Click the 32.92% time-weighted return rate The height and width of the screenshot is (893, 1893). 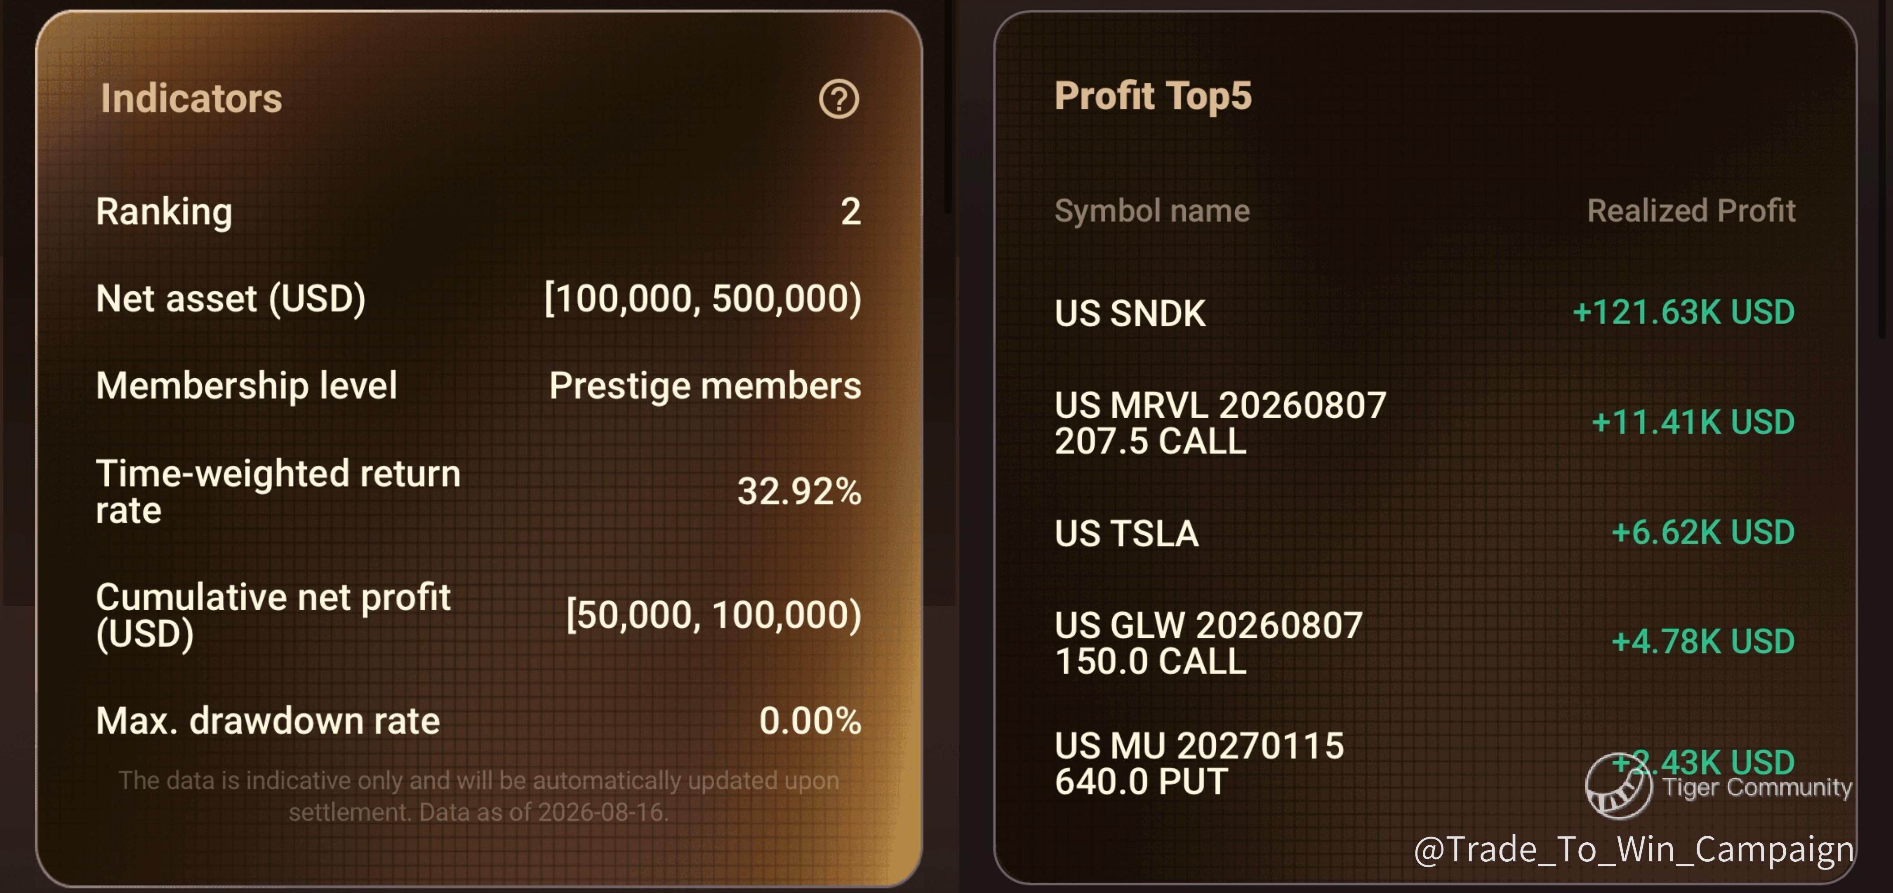click(799, 491)
